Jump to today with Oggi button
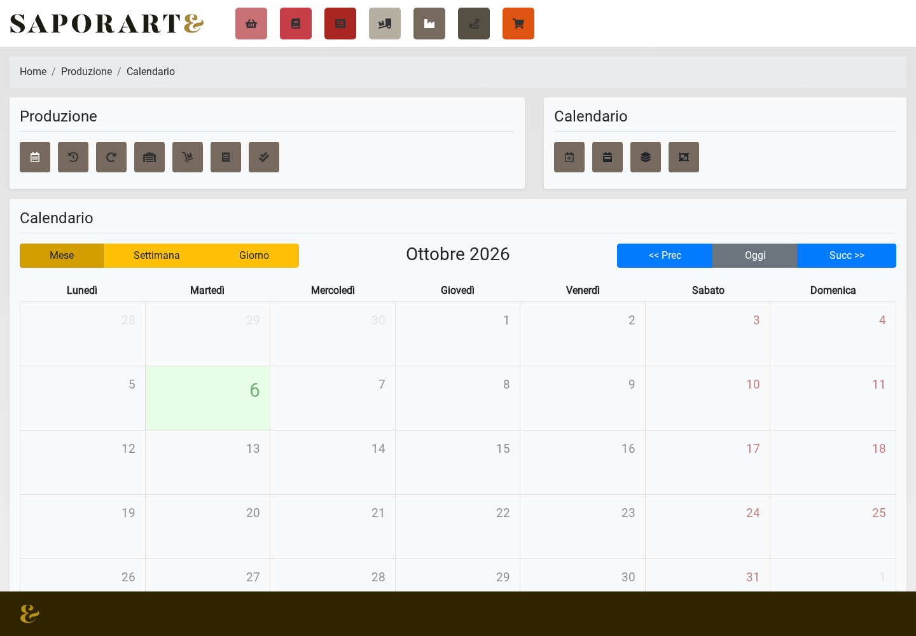 click(x=755, y=256)
